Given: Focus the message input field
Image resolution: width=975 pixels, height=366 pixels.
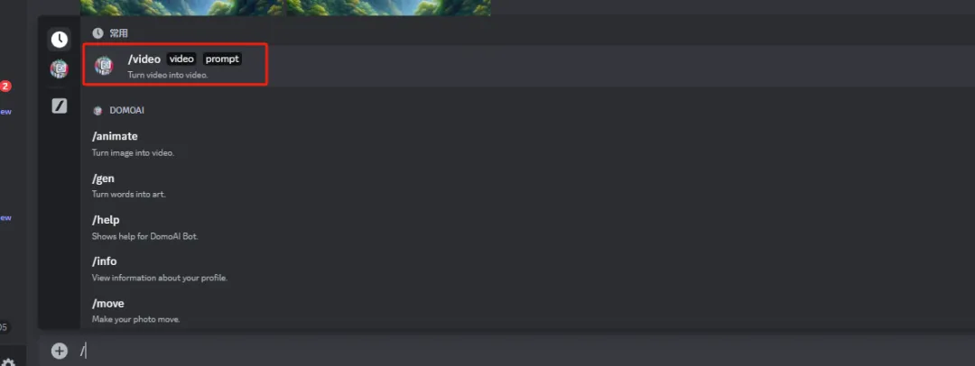Looking at the screenshot, I should point(523,351).
